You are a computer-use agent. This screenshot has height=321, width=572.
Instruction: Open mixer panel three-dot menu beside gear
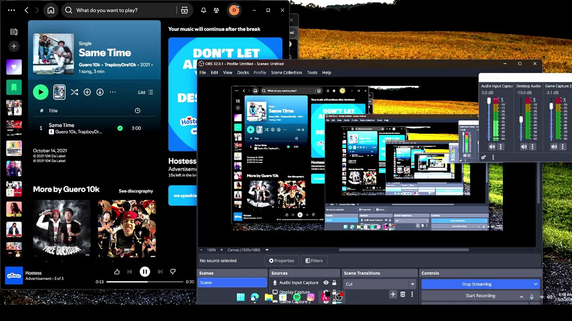493,157
